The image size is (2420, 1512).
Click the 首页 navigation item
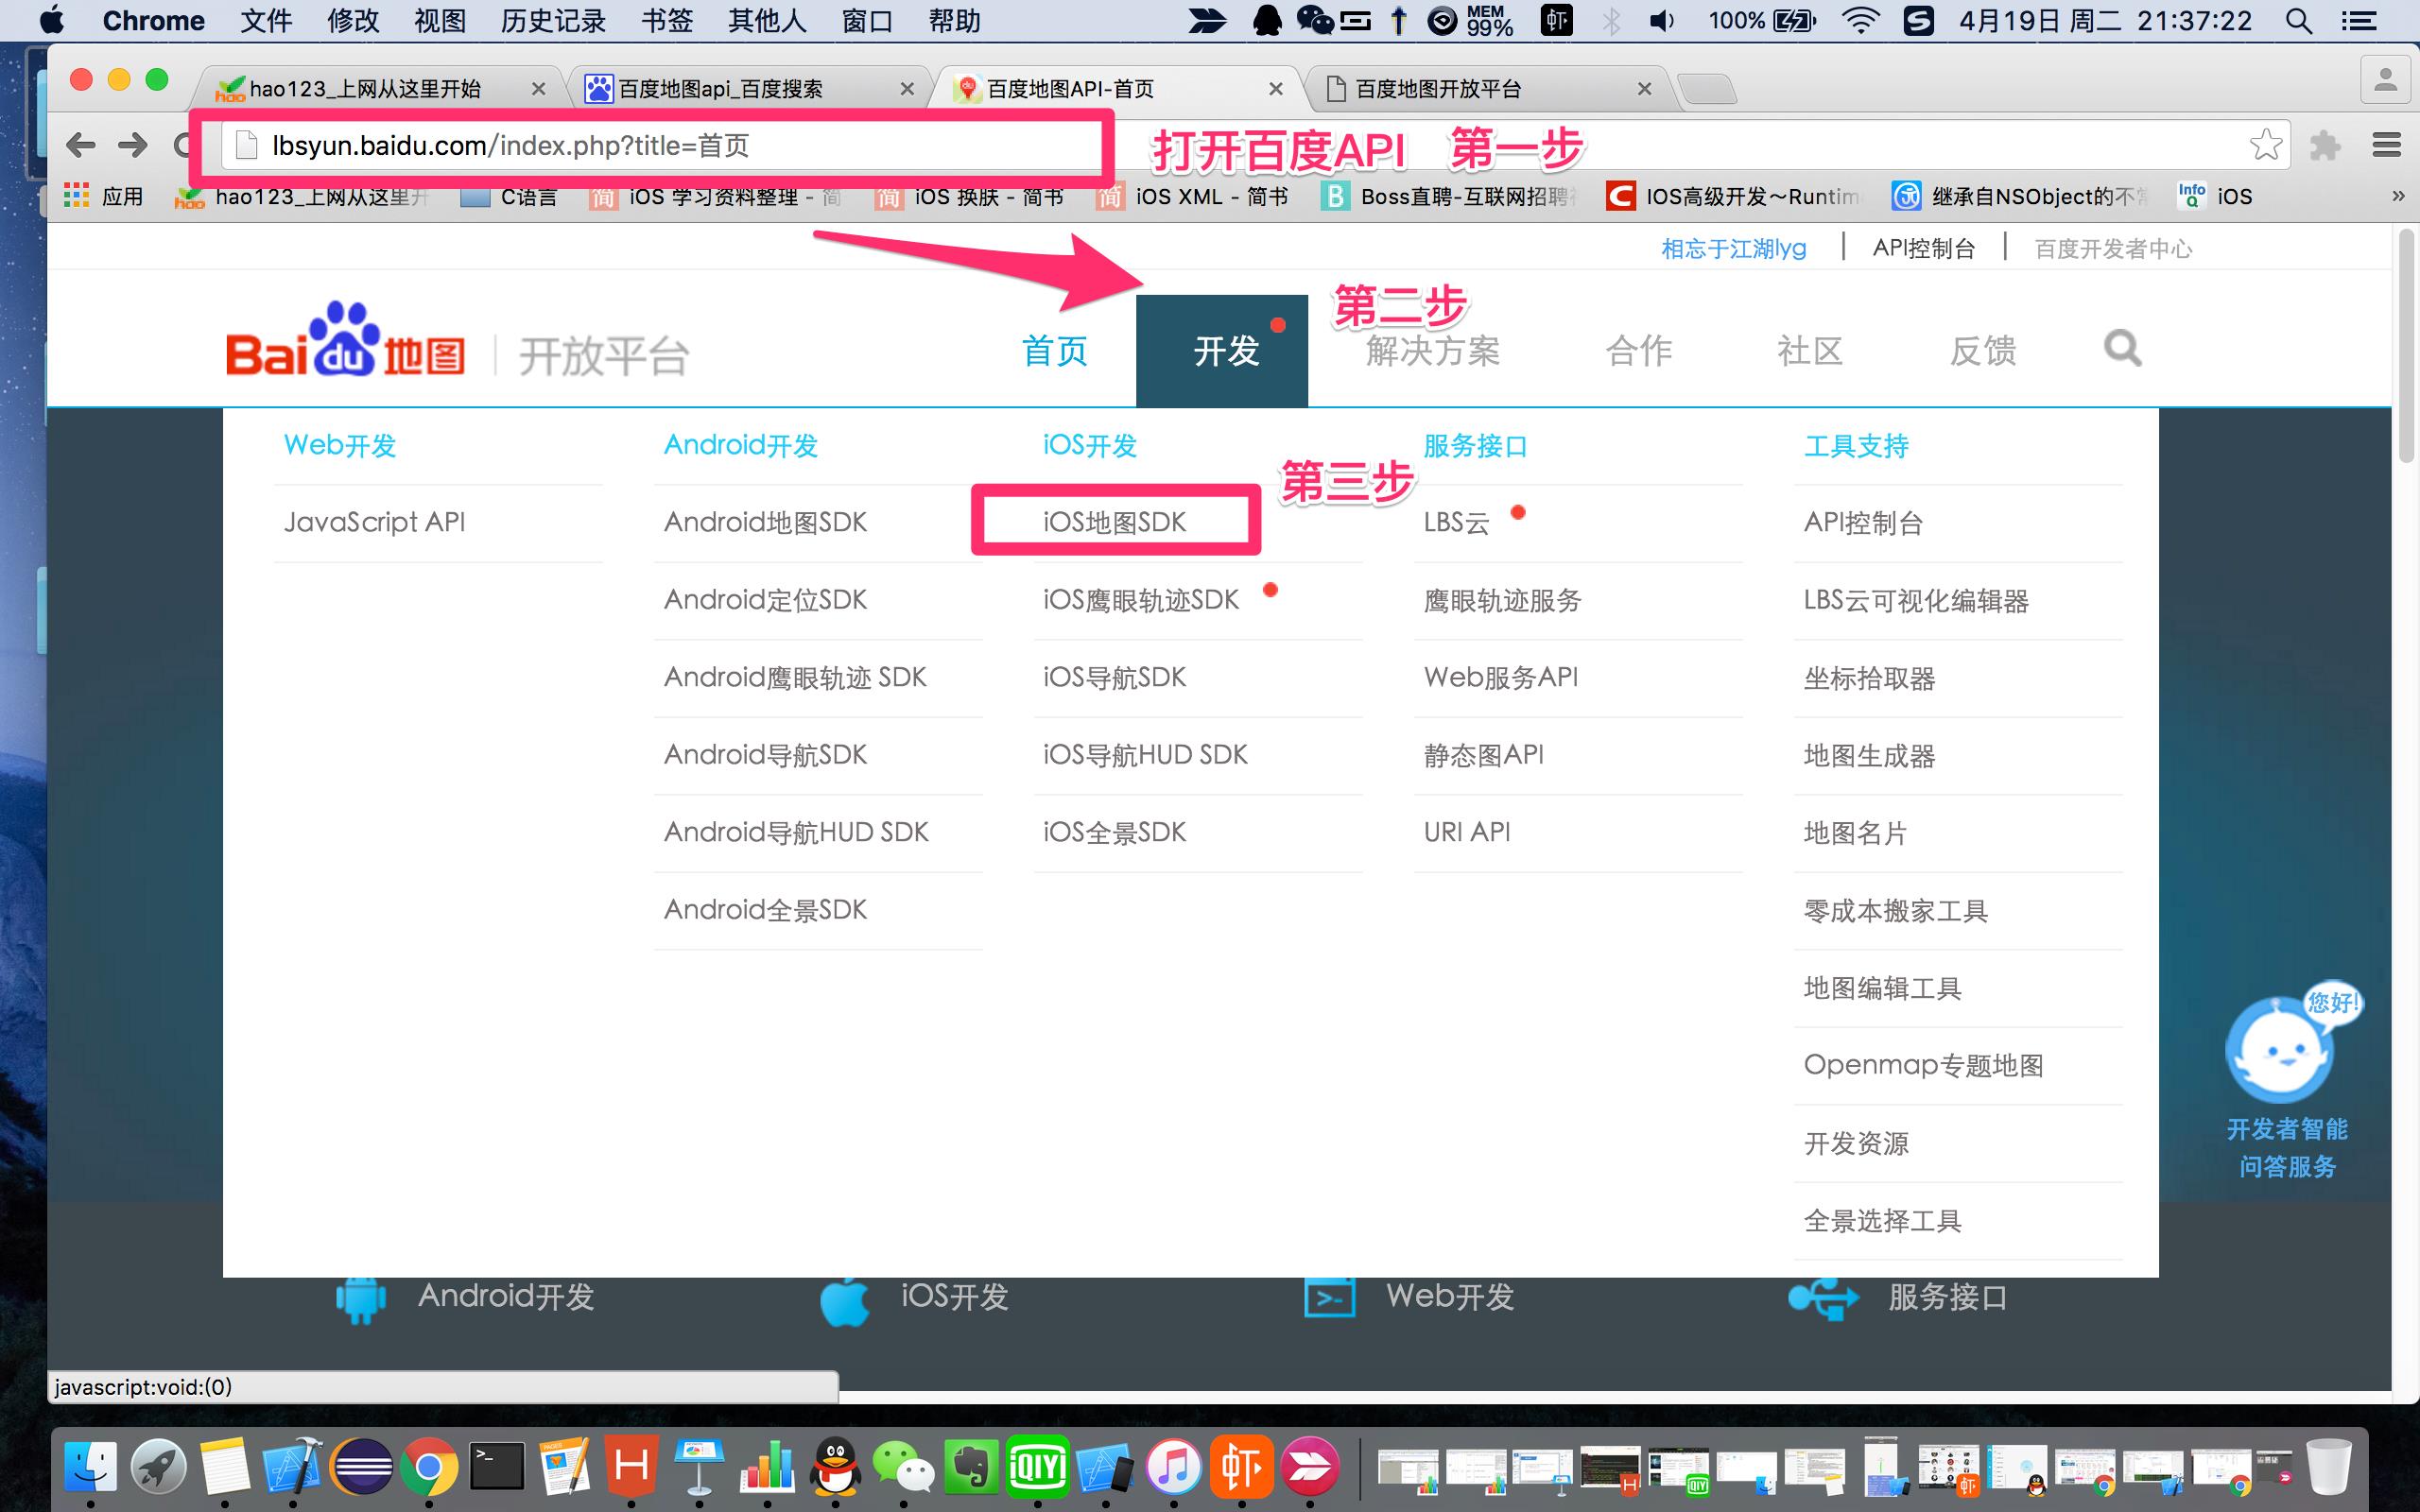(1054, 351)
